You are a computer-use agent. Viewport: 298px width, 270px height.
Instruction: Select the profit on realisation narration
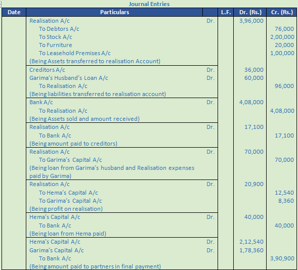(66, 209)
